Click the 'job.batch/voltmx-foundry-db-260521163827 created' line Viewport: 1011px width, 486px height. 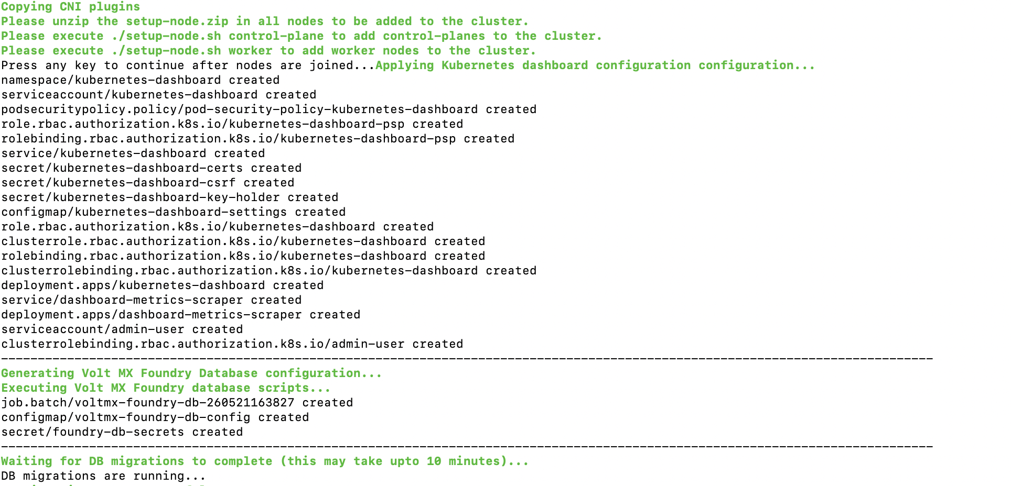pyautogui.click(x=177, y=403)
